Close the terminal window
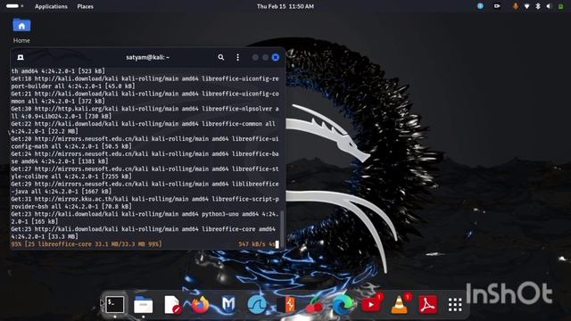This screenshot has height=321, width=571. 276,57
